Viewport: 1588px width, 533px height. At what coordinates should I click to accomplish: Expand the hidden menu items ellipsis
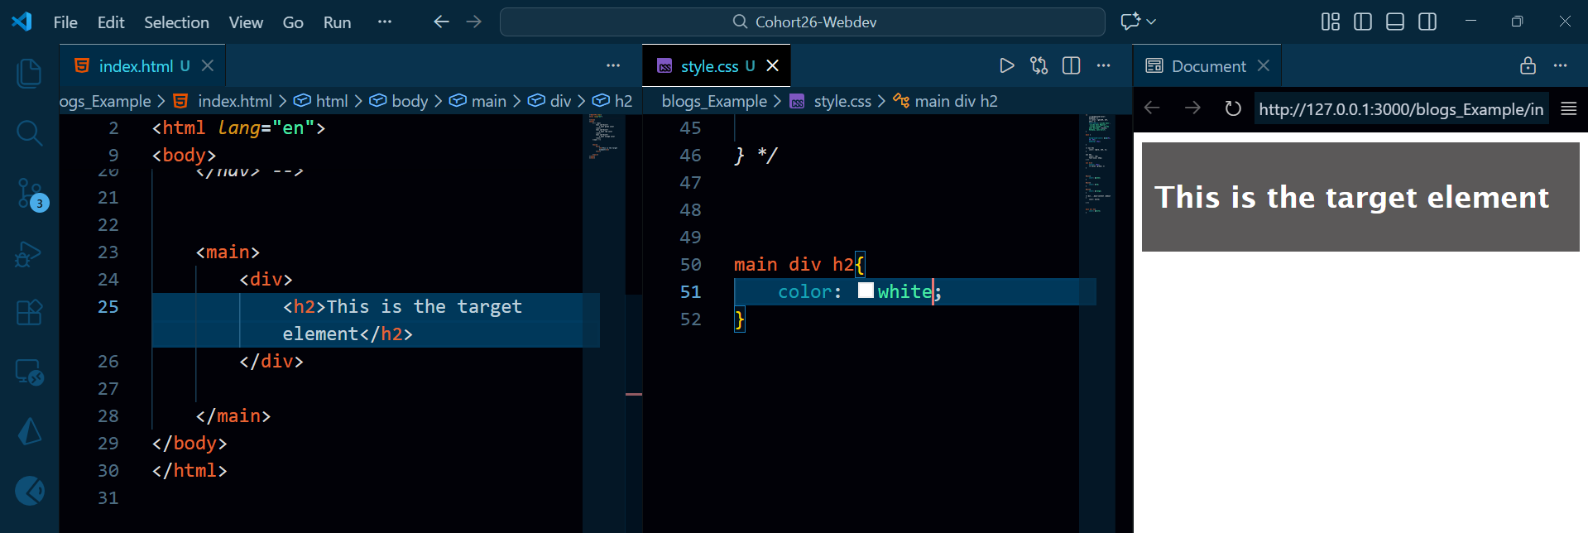tap(384, 22)
